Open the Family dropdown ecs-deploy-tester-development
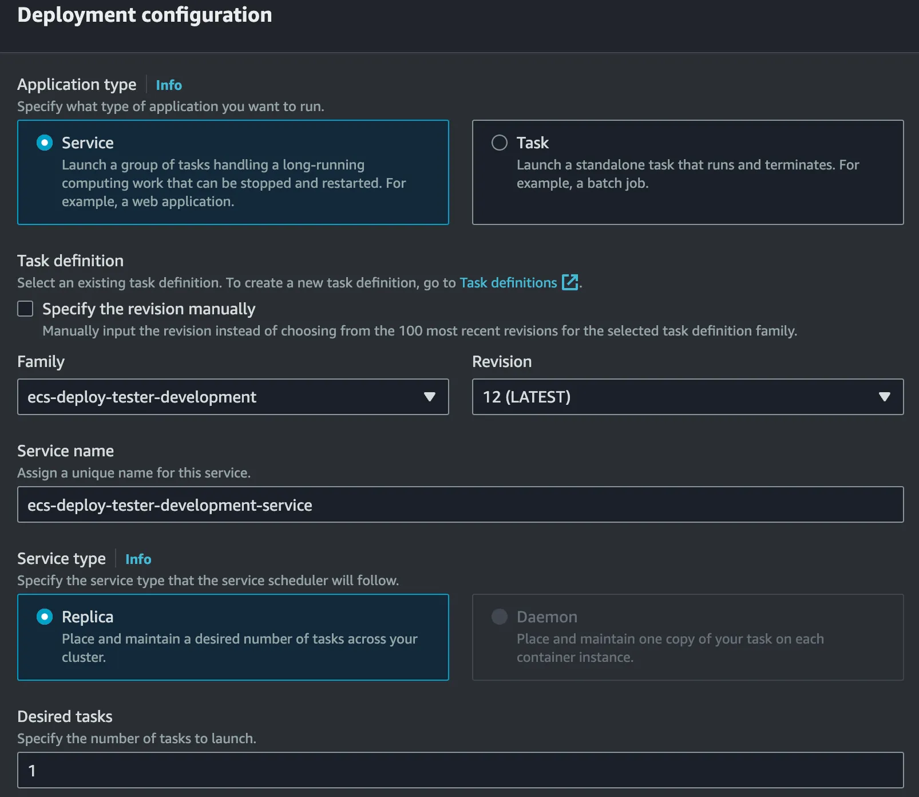This screenshot has height=797, width=919. [x=223, y=397]
